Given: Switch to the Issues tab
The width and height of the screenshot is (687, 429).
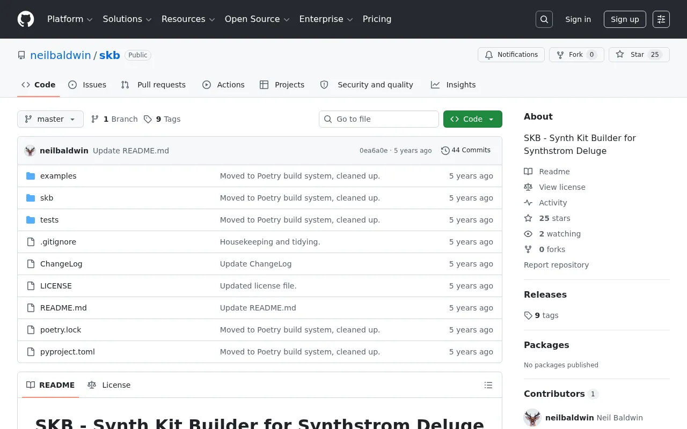Looking at the screenshot, I should pyautogui.click(x=87, y=85).
